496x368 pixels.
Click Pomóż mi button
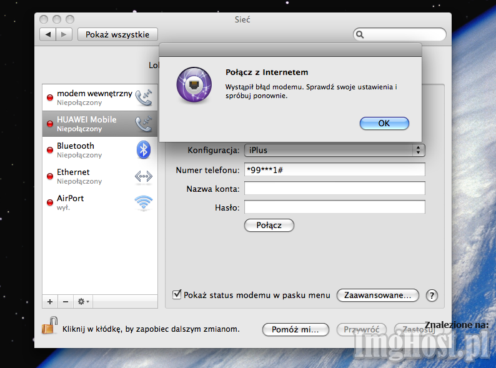(295, 329)
